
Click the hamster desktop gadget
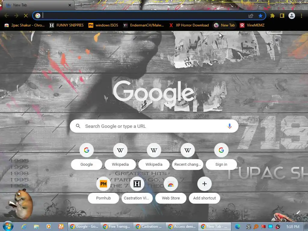(x=21, y=204)
